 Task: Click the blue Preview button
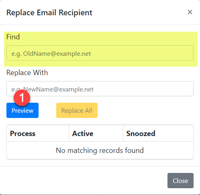coord(22,110)
